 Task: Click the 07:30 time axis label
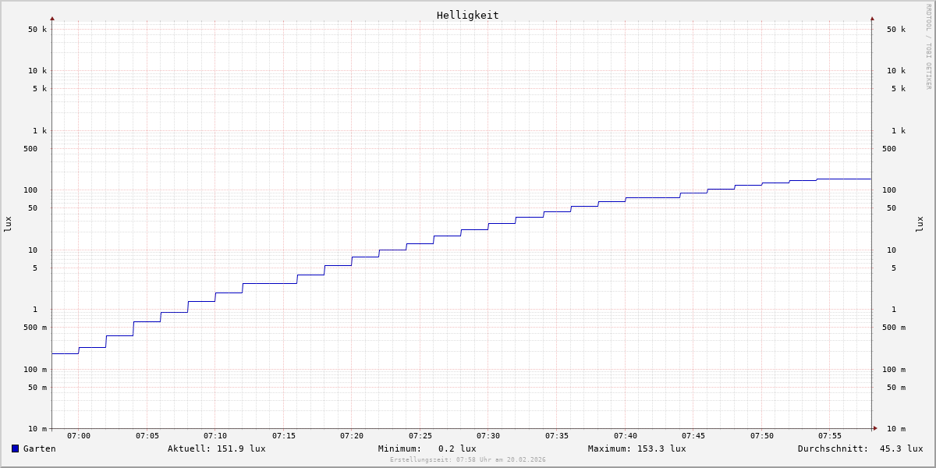[488, 436]
